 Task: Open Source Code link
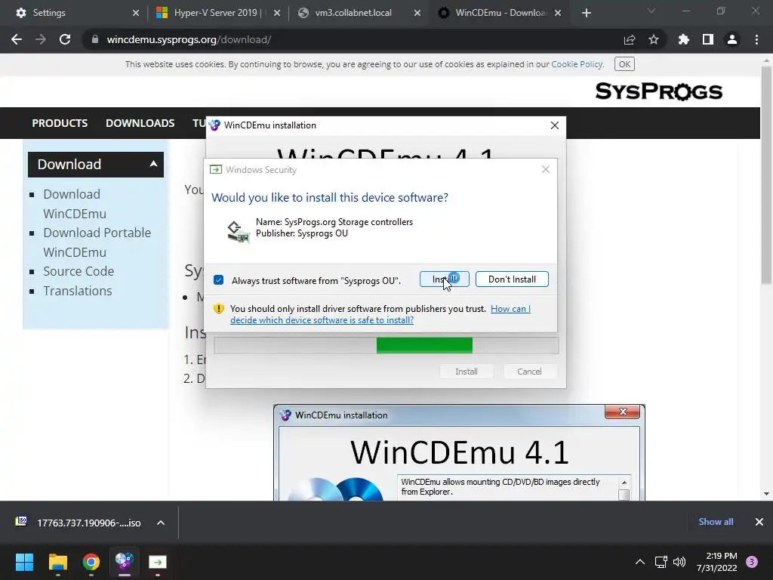79,271
